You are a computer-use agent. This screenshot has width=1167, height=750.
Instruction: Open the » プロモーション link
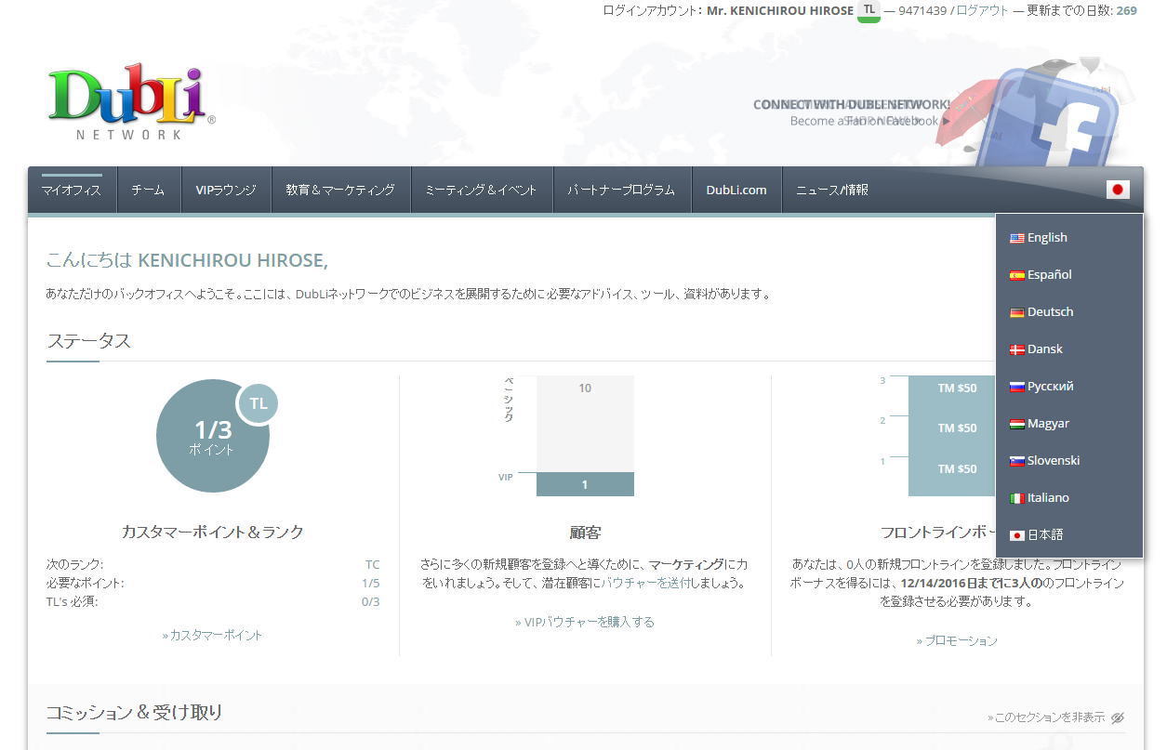[957, 640]
